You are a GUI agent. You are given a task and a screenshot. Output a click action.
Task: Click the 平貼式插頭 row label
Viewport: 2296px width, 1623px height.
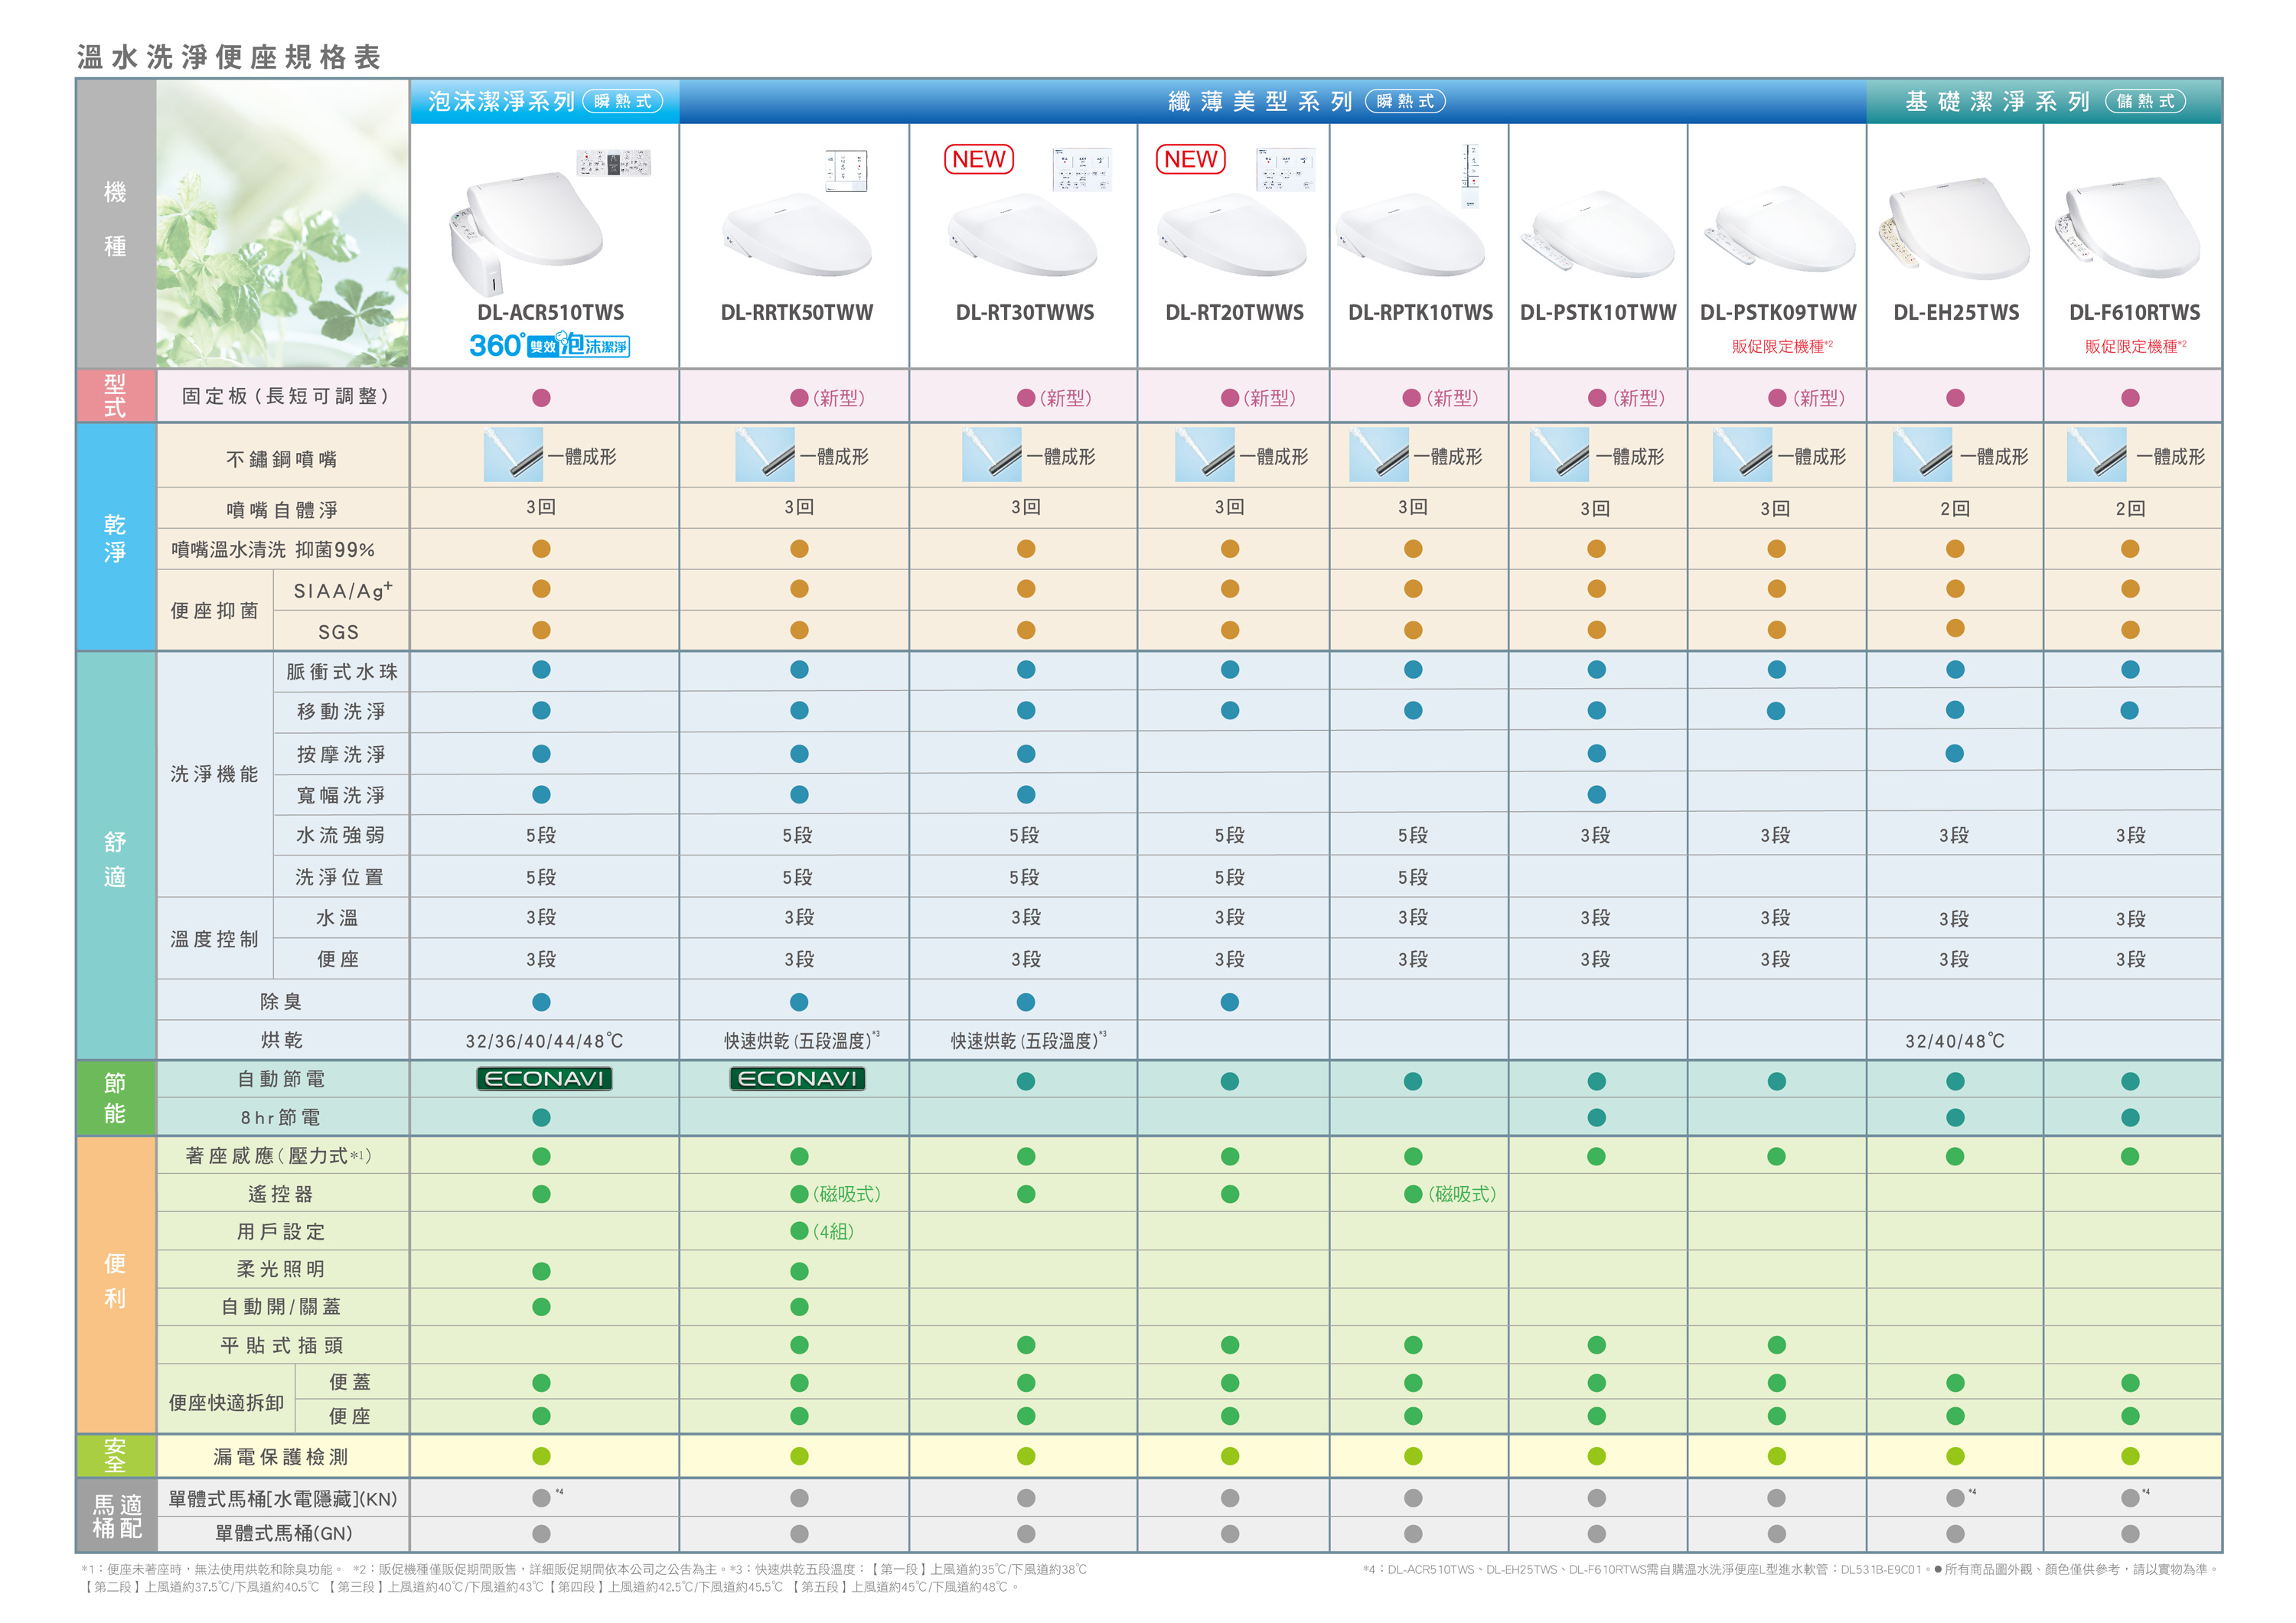[x=282, y=1345]
